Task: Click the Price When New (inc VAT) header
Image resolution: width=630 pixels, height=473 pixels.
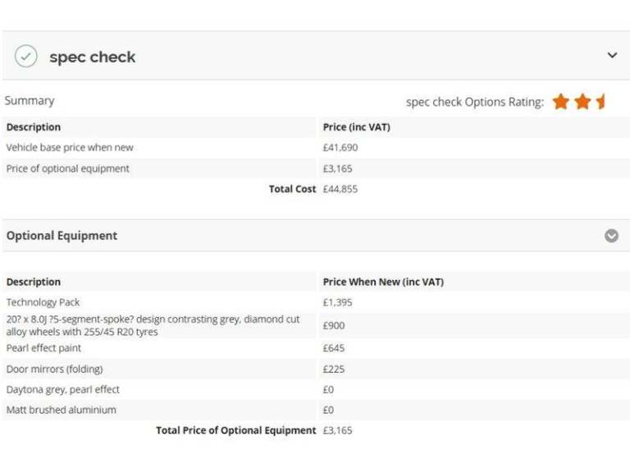Action: (x=383, y=282)
